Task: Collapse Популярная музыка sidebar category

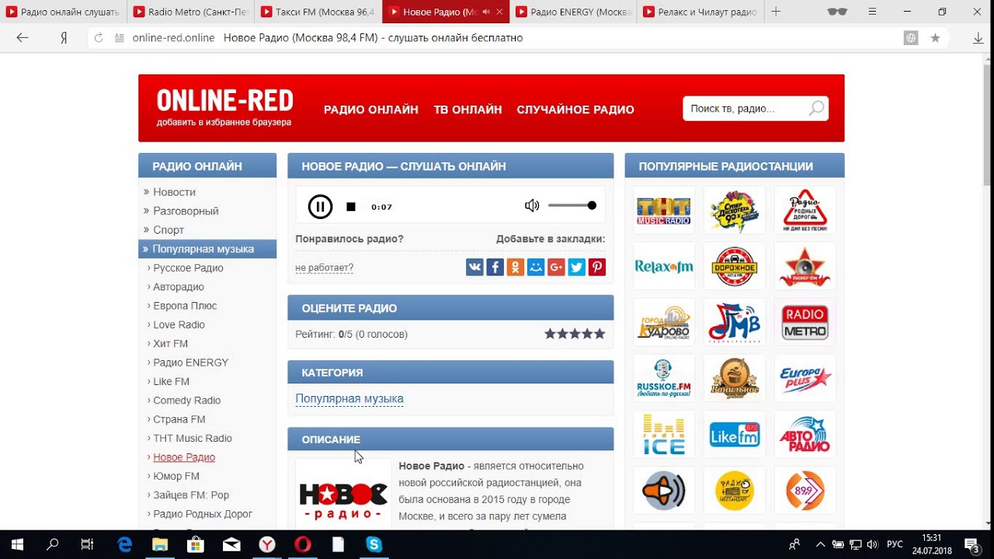Action: (x=207, y=249)
